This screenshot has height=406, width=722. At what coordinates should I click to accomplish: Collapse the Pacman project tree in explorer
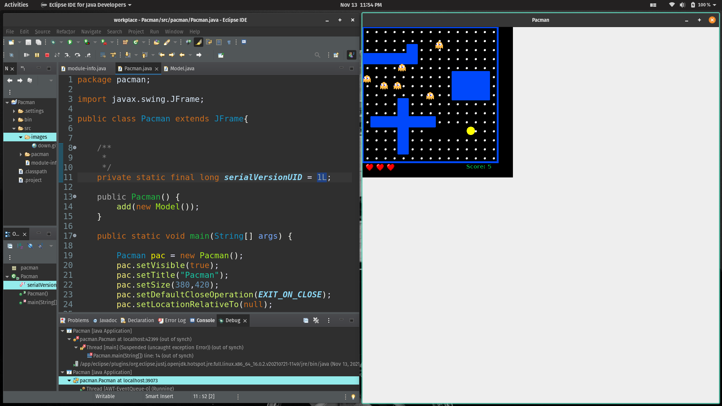(7, 102)
